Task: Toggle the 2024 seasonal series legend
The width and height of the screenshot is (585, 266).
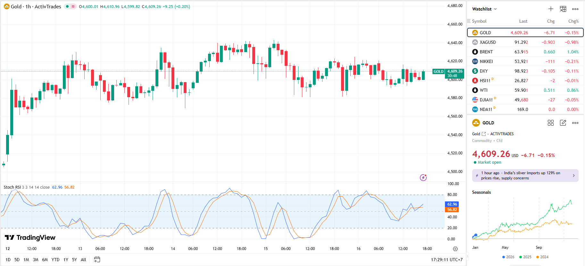Action: pos(542,257)
